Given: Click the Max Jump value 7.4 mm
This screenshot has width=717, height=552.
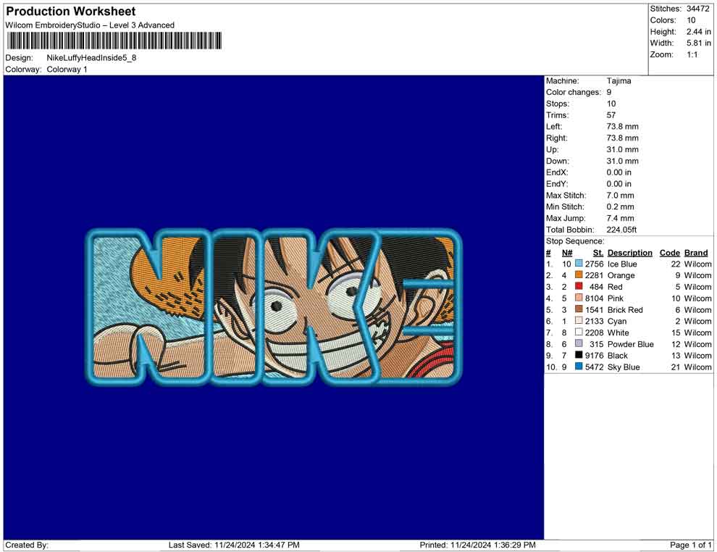Looking at the screenshot, I should coord(620,218).
